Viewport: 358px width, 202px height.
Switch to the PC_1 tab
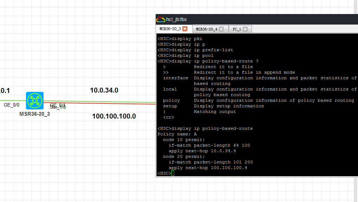[x=237, y=29]
